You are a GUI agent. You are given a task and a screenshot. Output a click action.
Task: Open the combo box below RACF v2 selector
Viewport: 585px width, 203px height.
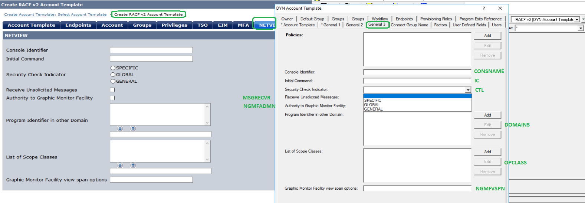[581, 28]
